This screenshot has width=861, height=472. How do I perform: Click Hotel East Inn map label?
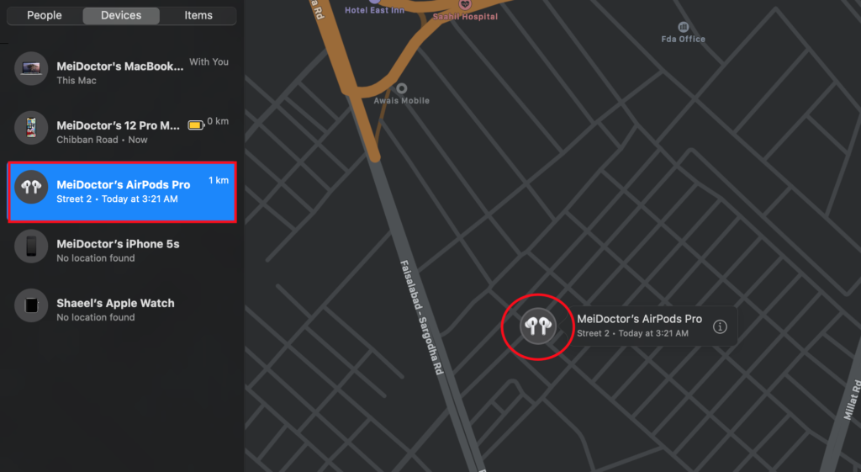pos(374,10)
